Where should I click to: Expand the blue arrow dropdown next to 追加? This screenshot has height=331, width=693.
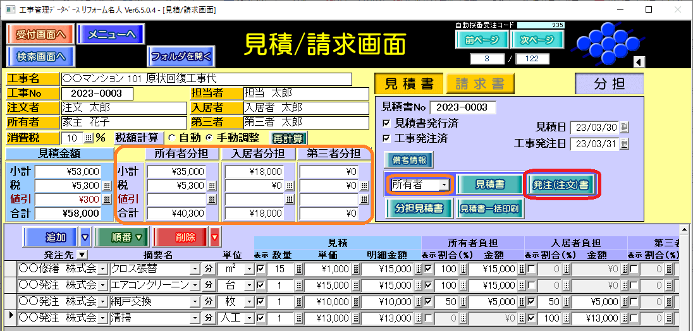(85, 238)
